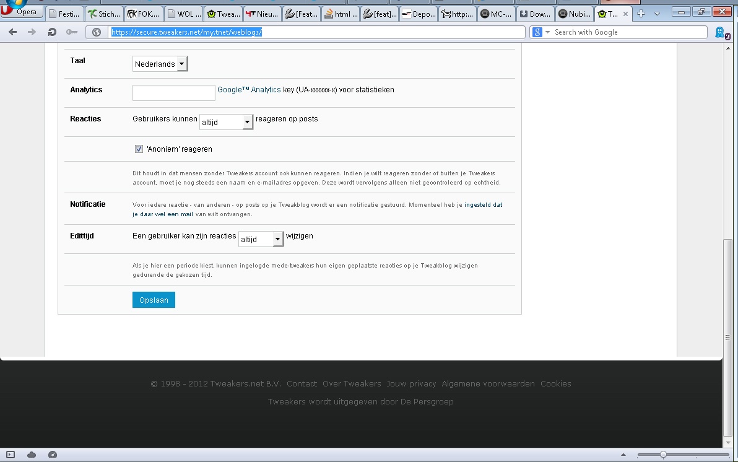Expand the tab list dropdown arrow

pyautogui.click(x=657, y=14)
